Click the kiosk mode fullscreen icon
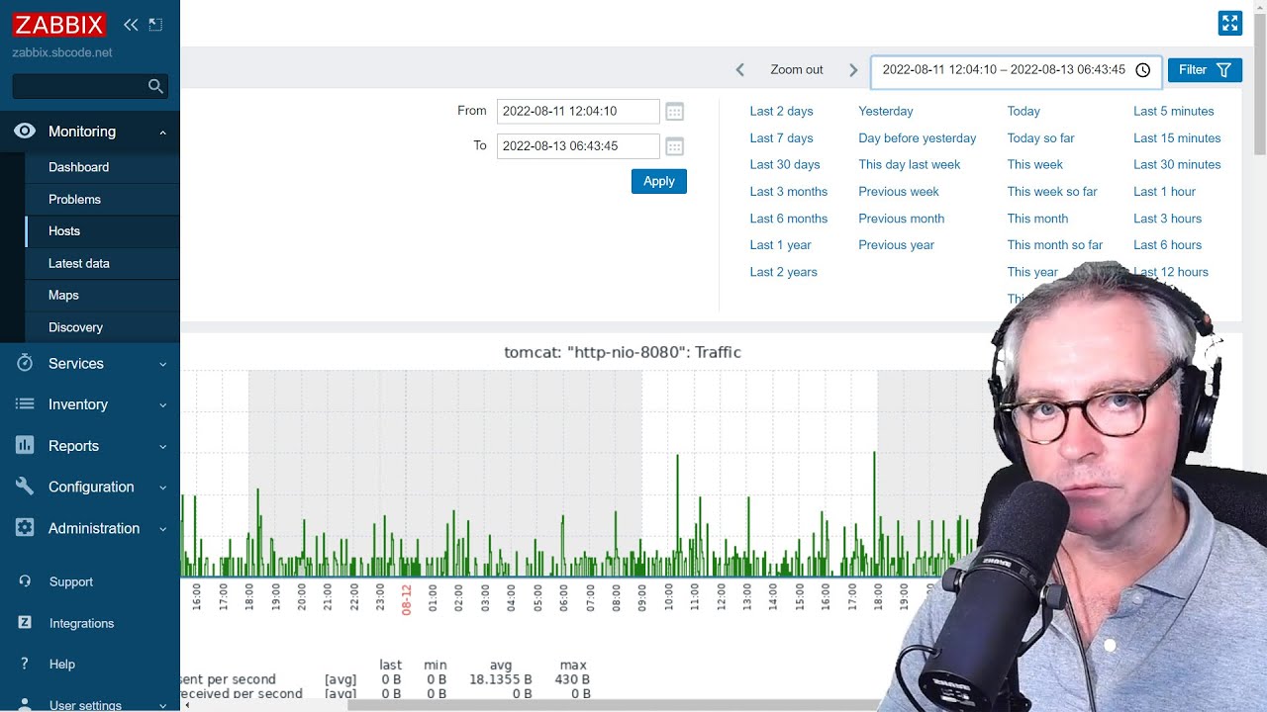This screenshot has width=1267, height=712. 1230,23
